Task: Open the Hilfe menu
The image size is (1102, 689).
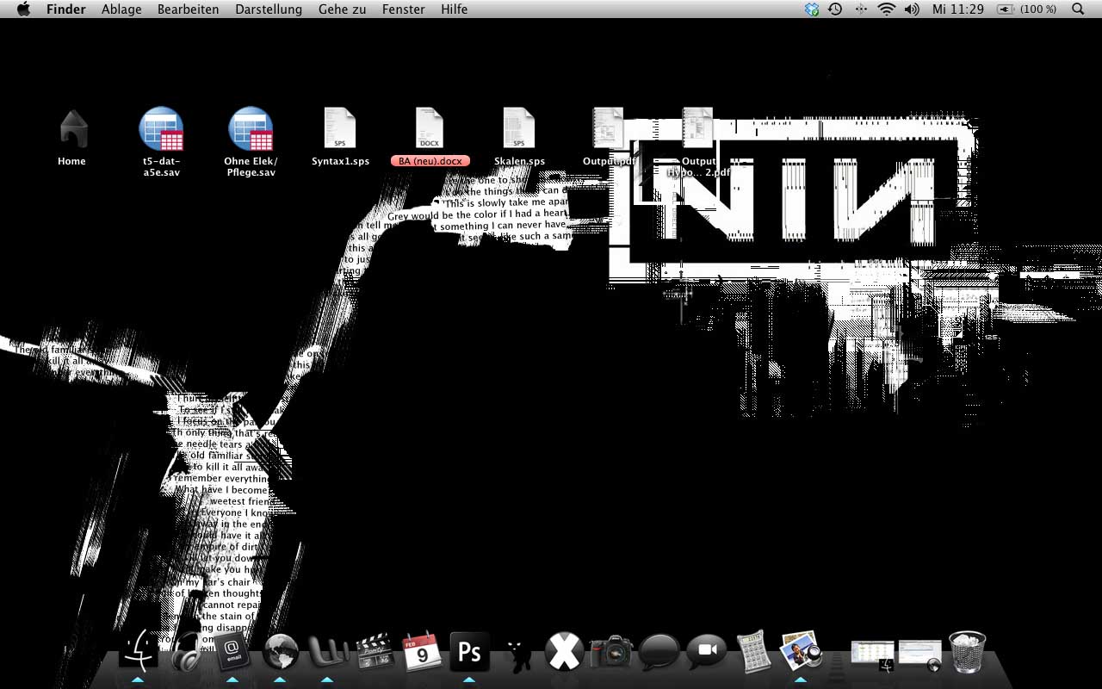Action: (x=454, y=9)
